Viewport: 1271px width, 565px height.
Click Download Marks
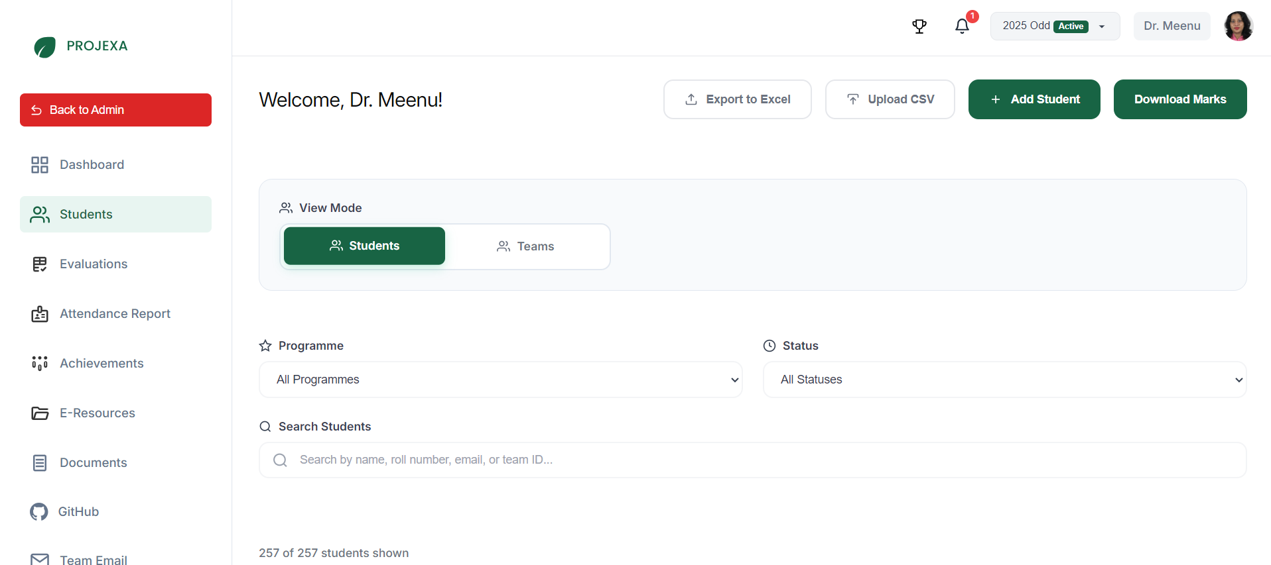click(x=1179, y=99)
